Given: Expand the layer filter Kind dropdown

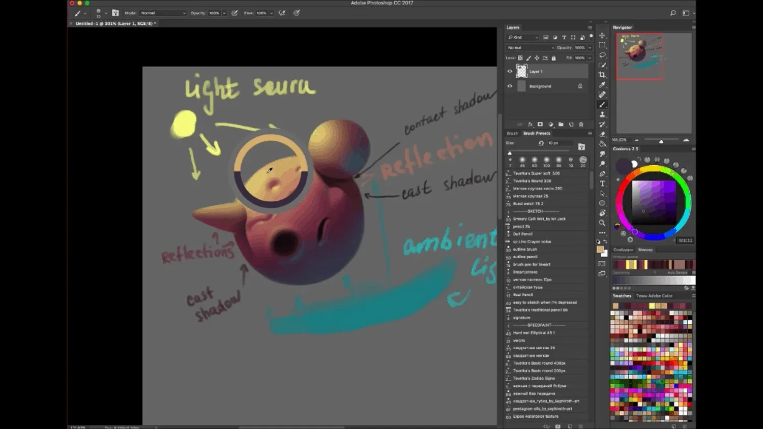Looking at the screenshot, I should 523,38.
